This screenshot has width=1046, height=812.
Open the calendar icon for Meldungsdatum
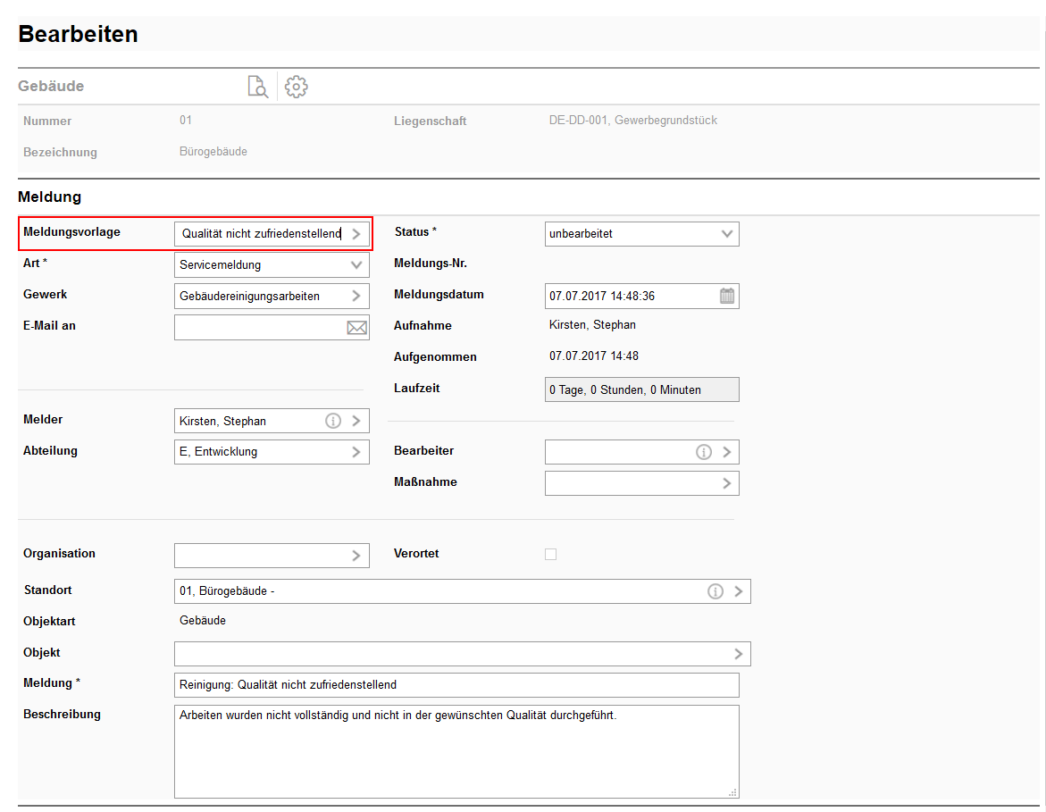[x=727, y=296]
